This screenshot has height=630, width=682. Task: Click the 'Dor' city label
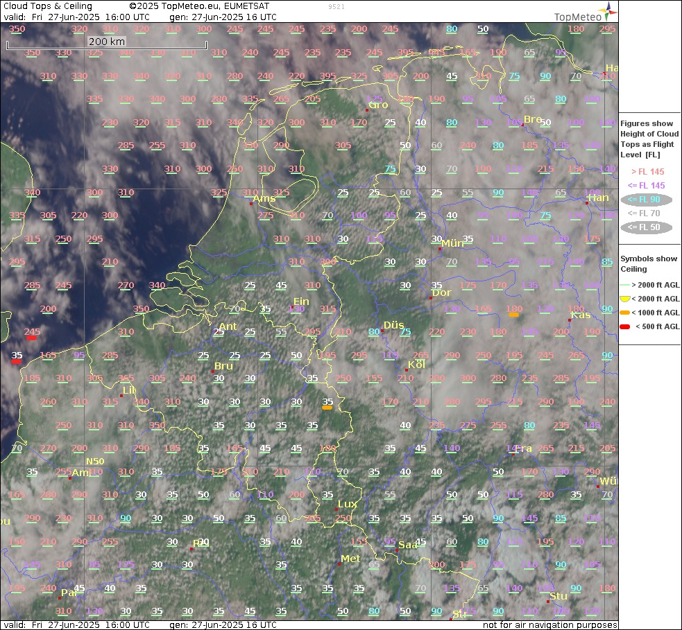coord(441,293)
